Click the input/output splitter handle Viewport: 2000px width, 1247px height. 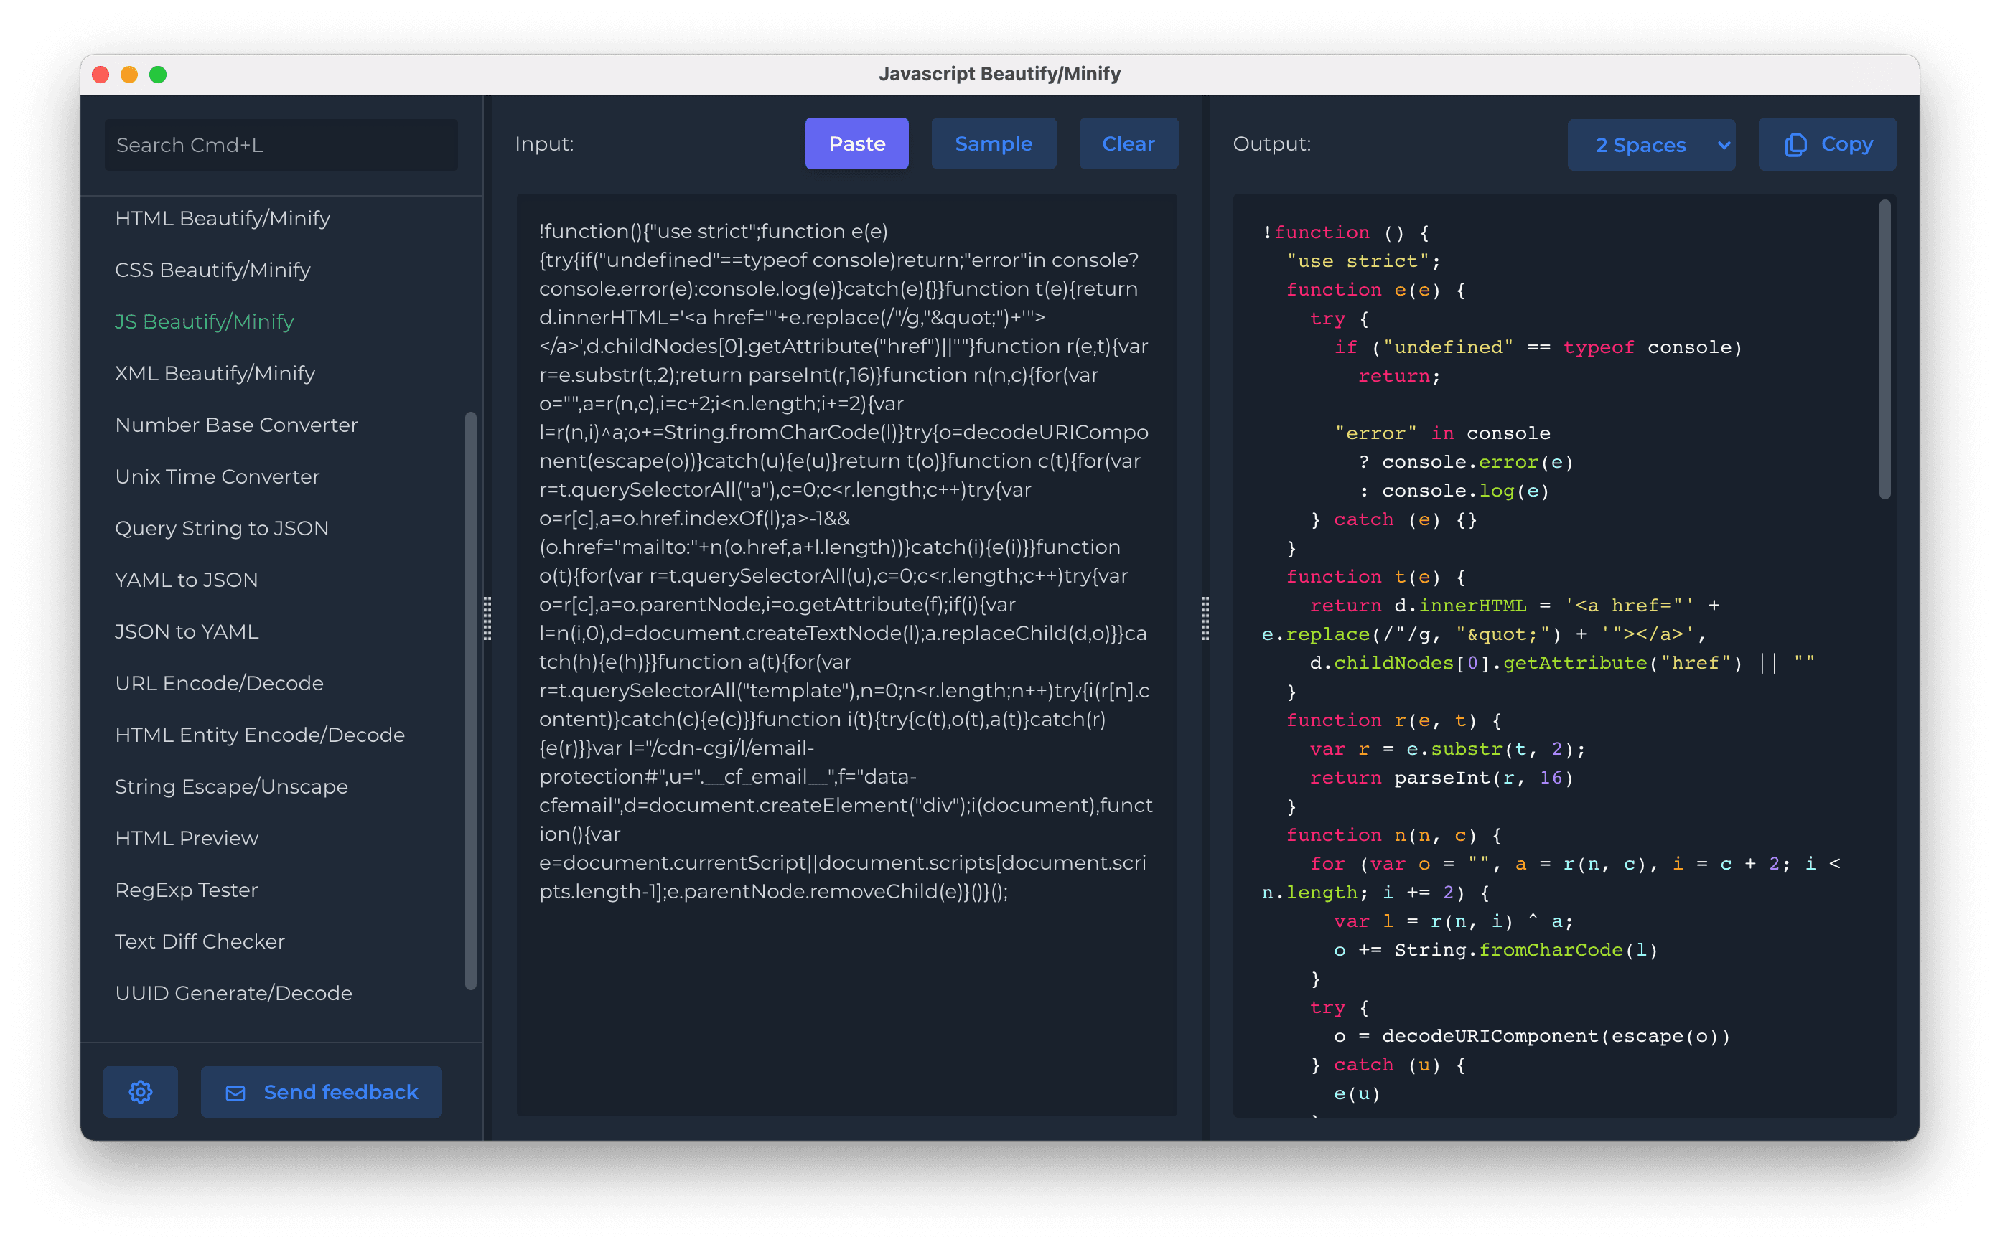(x=1205, y=618)
